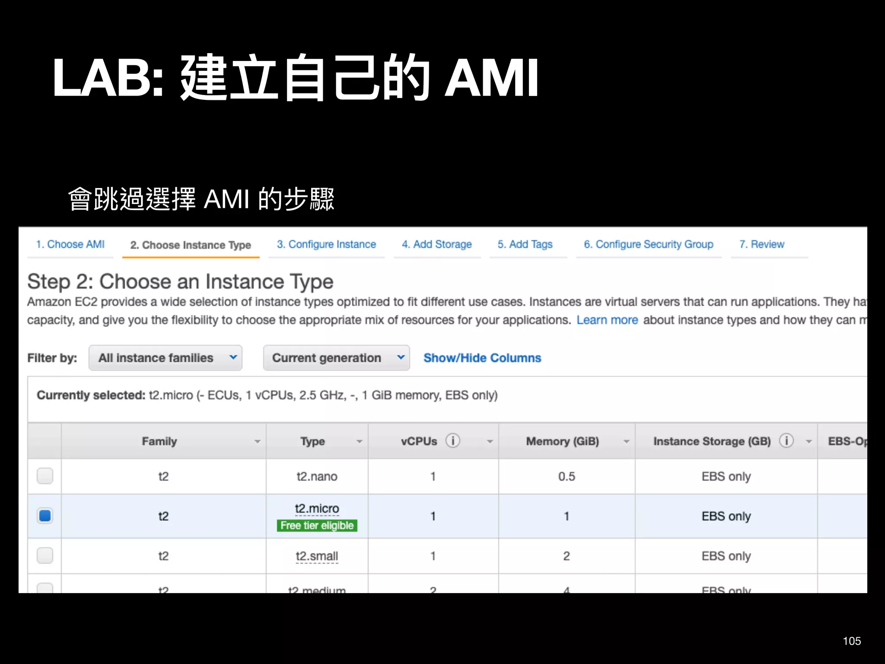The height and width of the screenshot is (664, 885).
Task: Click EBS only cell in t2.micro row
Action: 726,516
